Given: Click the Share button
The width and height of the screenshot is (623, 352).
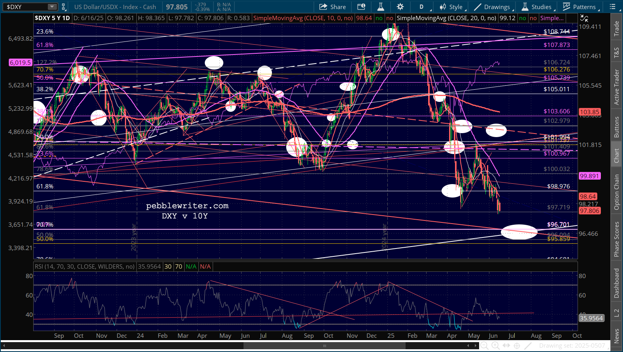Looking at the screenshot, I should pos(332,7).
